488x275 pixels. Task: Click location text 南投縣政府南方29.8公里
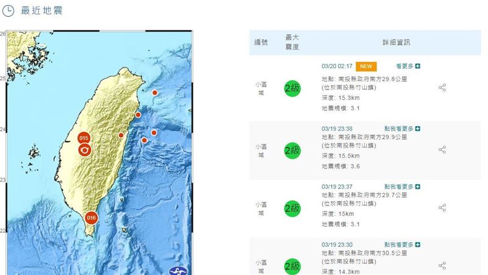tap(373, 79)
